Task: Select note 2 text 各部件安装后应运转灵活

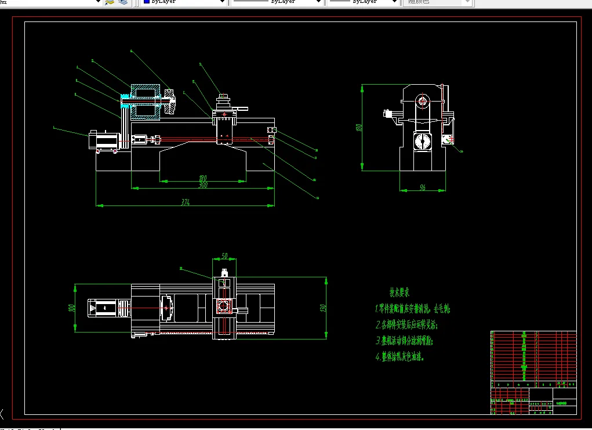Action: tap(406, 324)
